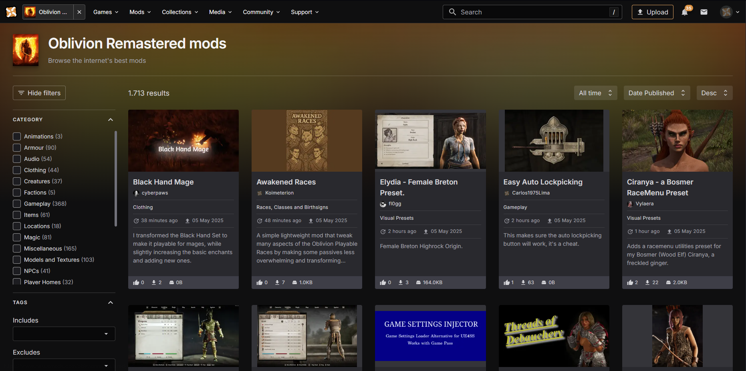Click cyberpaws author avatar icon

[136, 193]
